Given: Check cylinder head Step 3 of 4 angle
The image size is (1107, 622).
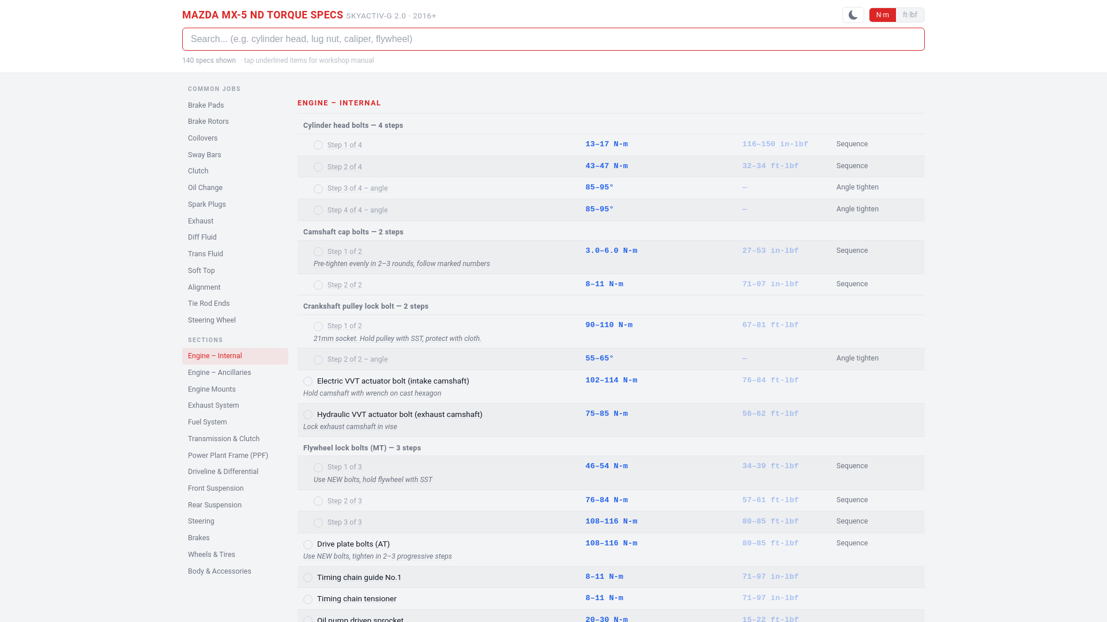Looking at the screenshot, I should tap(318, 189).
